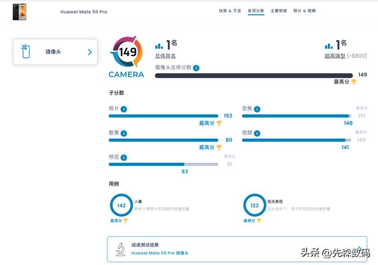Click the 变焦 score bar showing 148

(x=296, y=116)
